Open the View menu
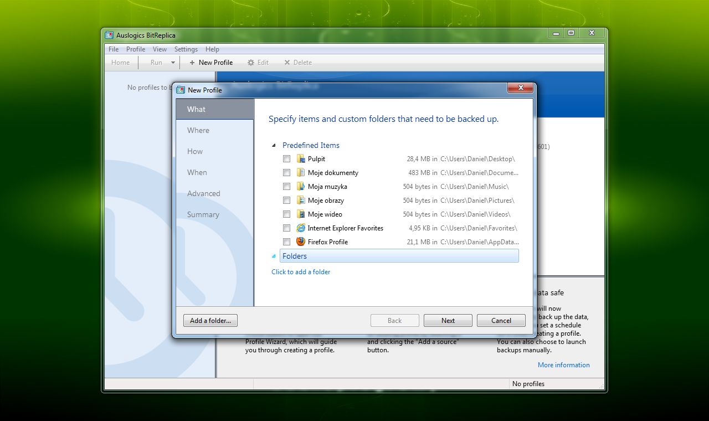This screenshot has height=421, width=709. 160,49
